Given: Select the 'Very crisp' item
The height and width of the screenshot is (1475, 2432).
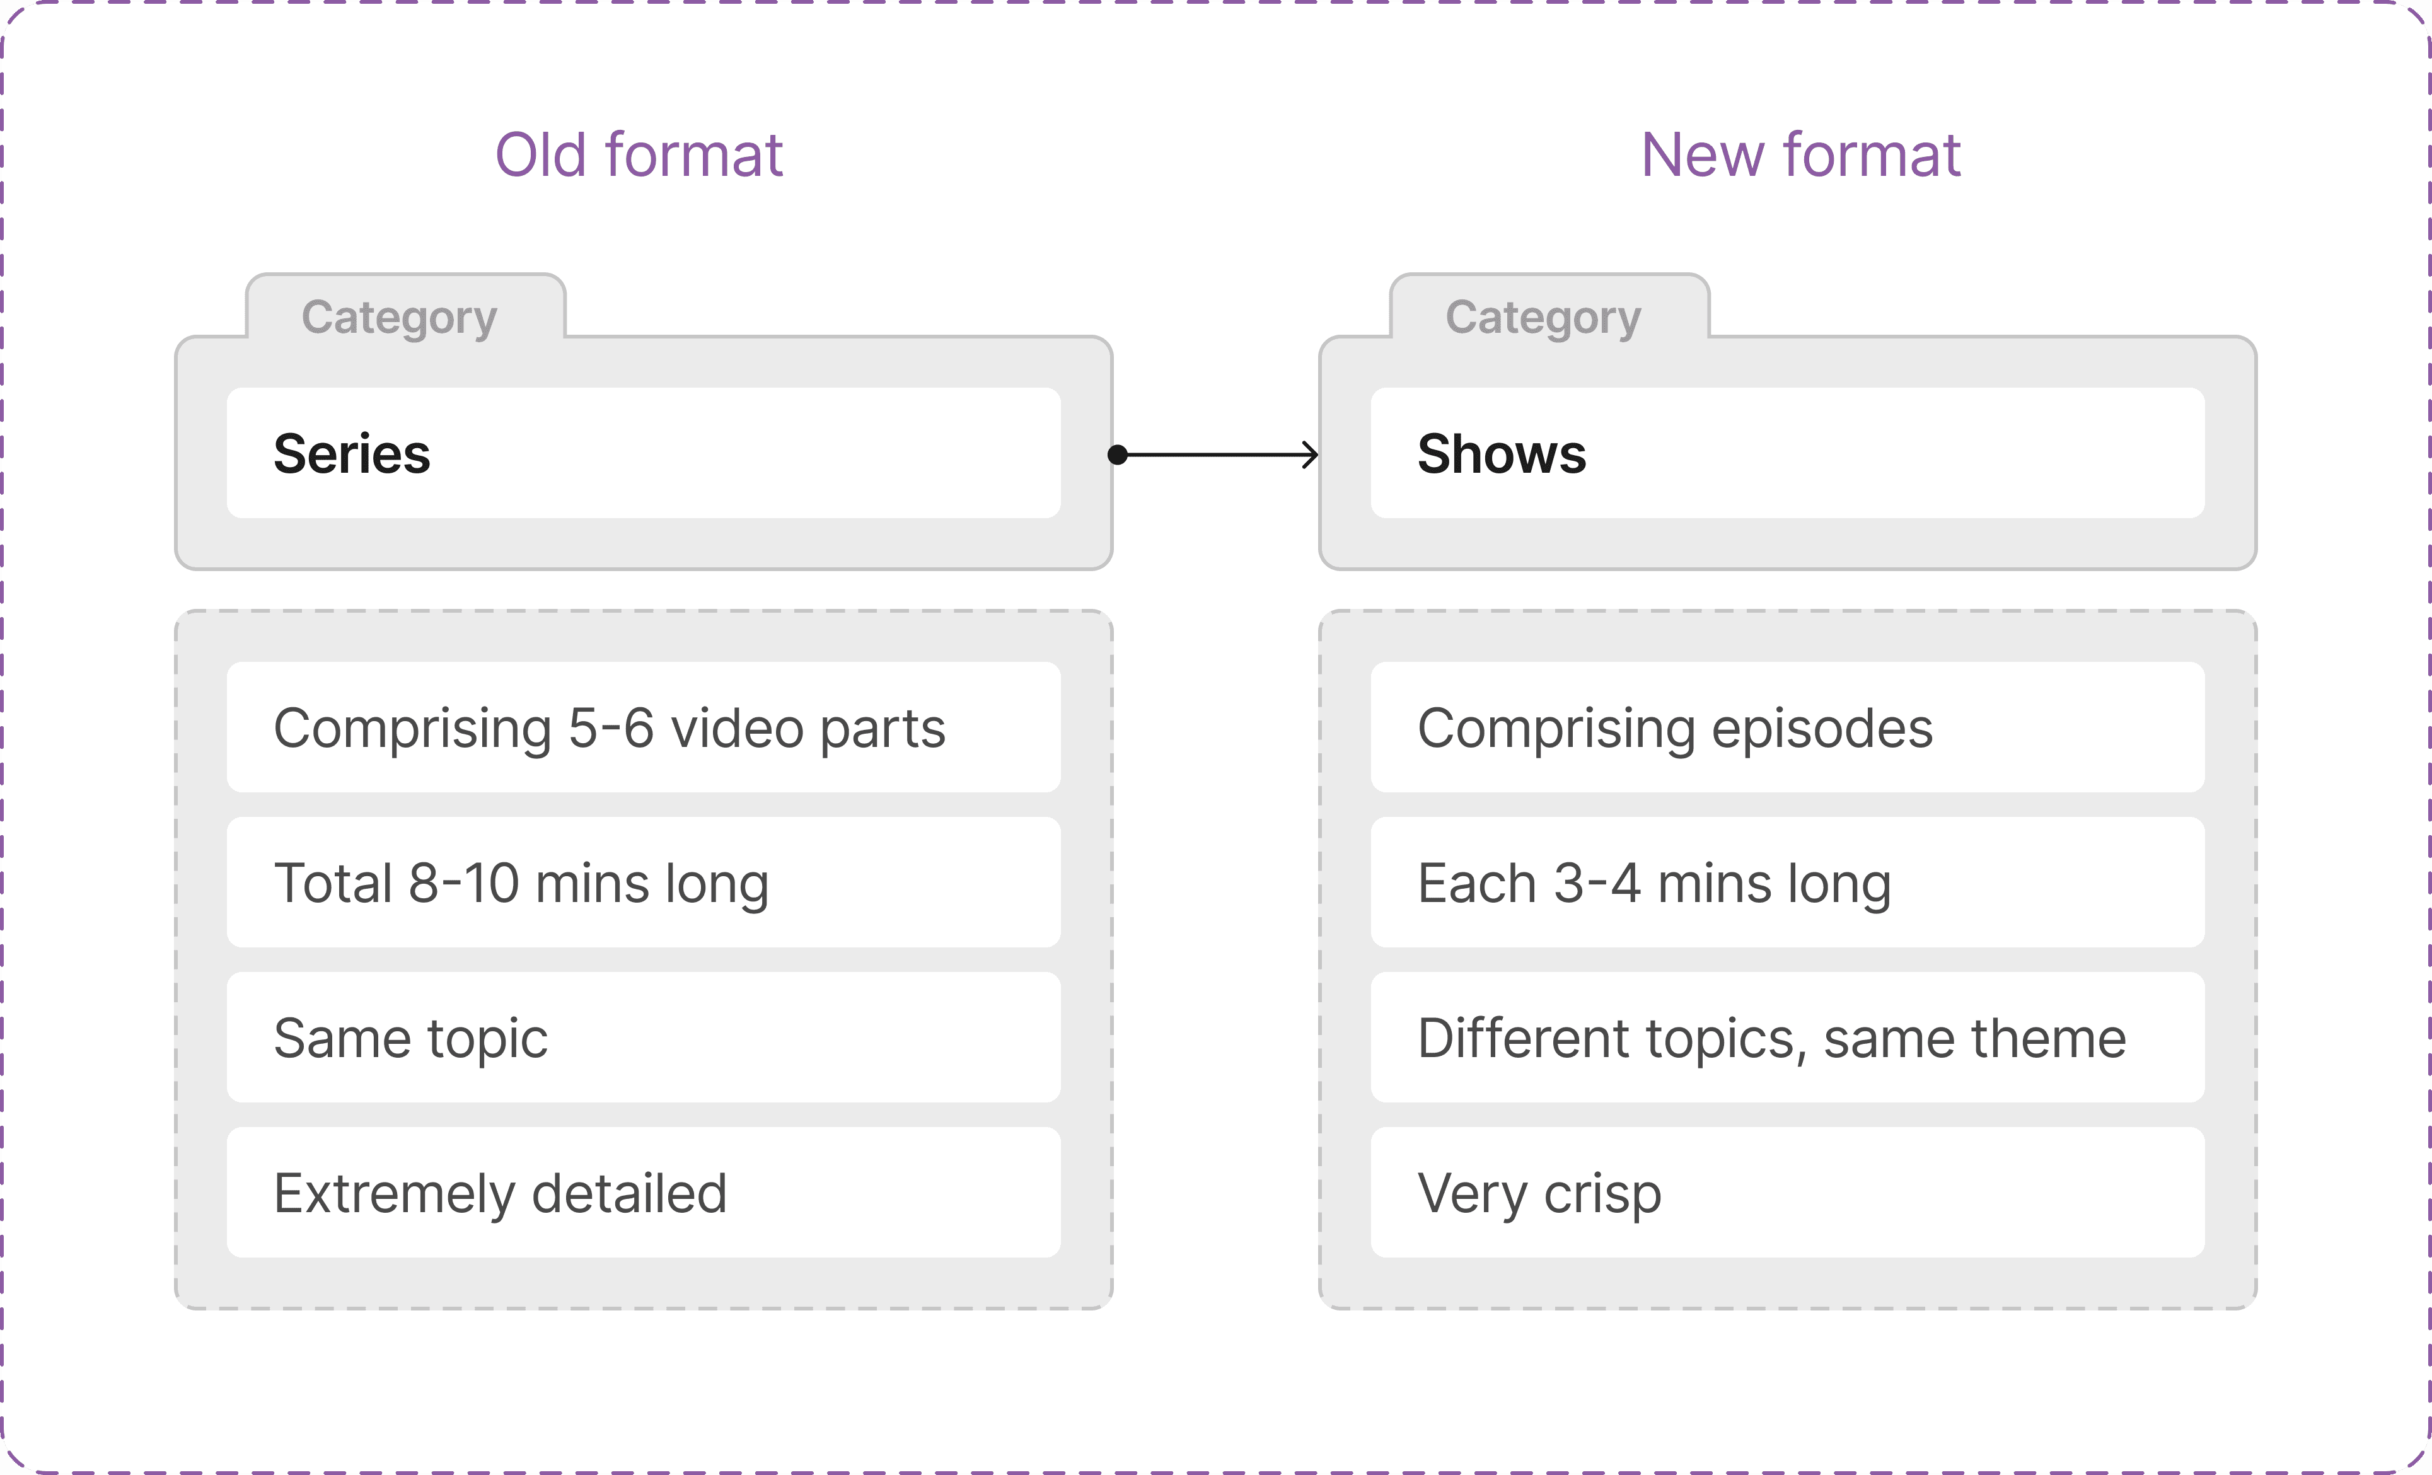Looking at the screenshot, I should click(1786, 1193).
